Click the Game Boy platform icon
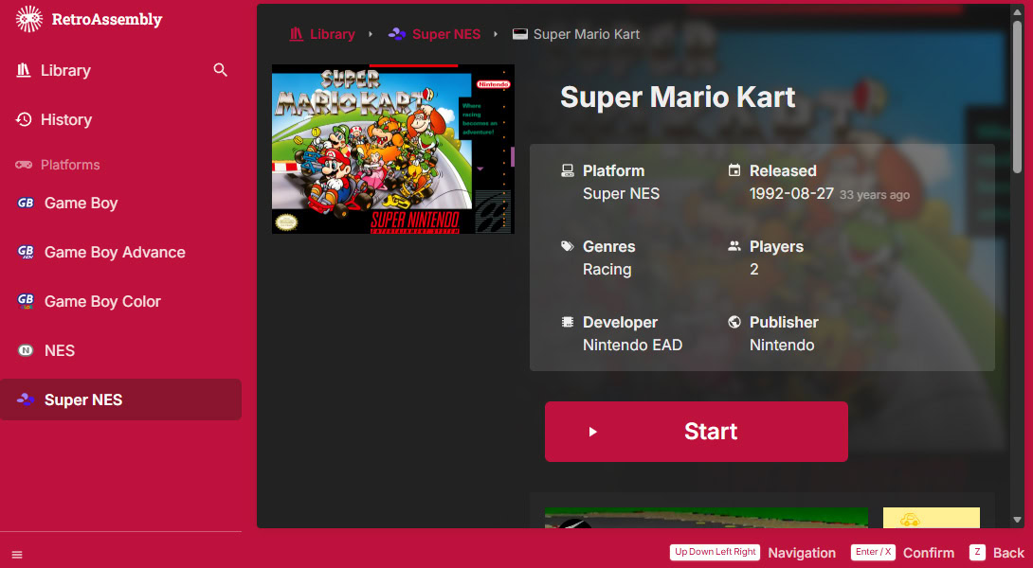The image size is (1033, 568). (26, 203)
